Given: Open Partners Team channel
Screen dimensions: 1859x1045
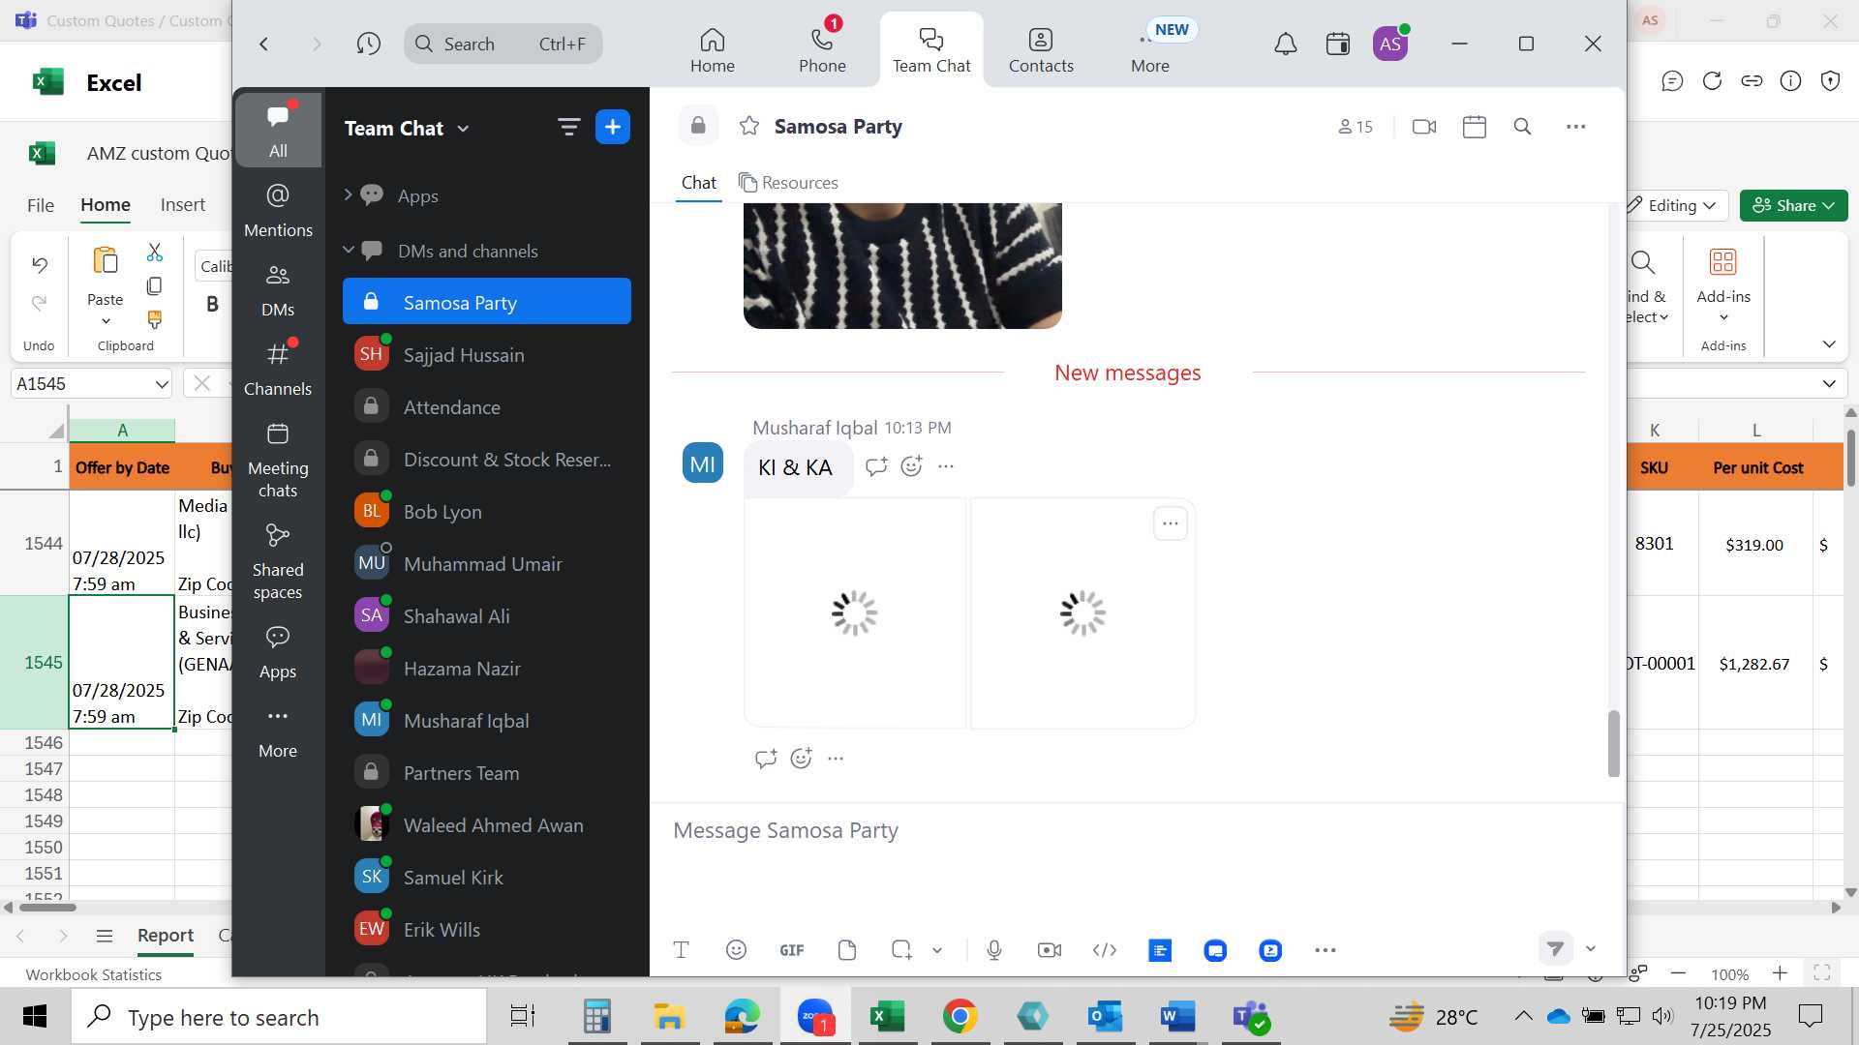Looking at the screenshot, I should point(487,773).
